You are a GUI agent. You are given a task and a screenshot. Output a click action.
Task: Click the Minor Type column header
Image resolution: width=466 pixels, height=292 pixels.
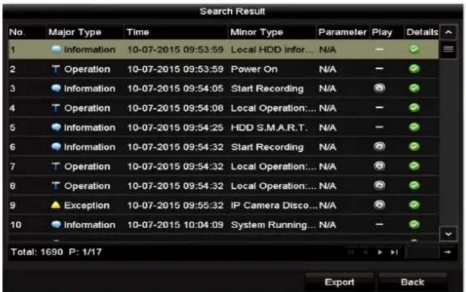coord(257,32)
